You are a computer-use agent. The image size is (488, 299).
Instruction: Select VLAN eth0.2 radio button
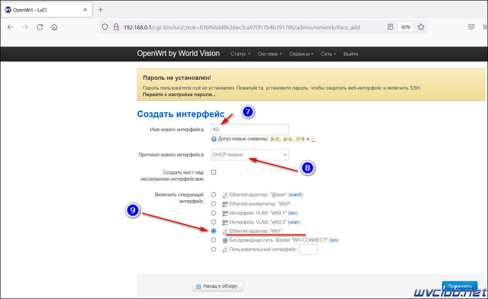click(x=213, y=222)
